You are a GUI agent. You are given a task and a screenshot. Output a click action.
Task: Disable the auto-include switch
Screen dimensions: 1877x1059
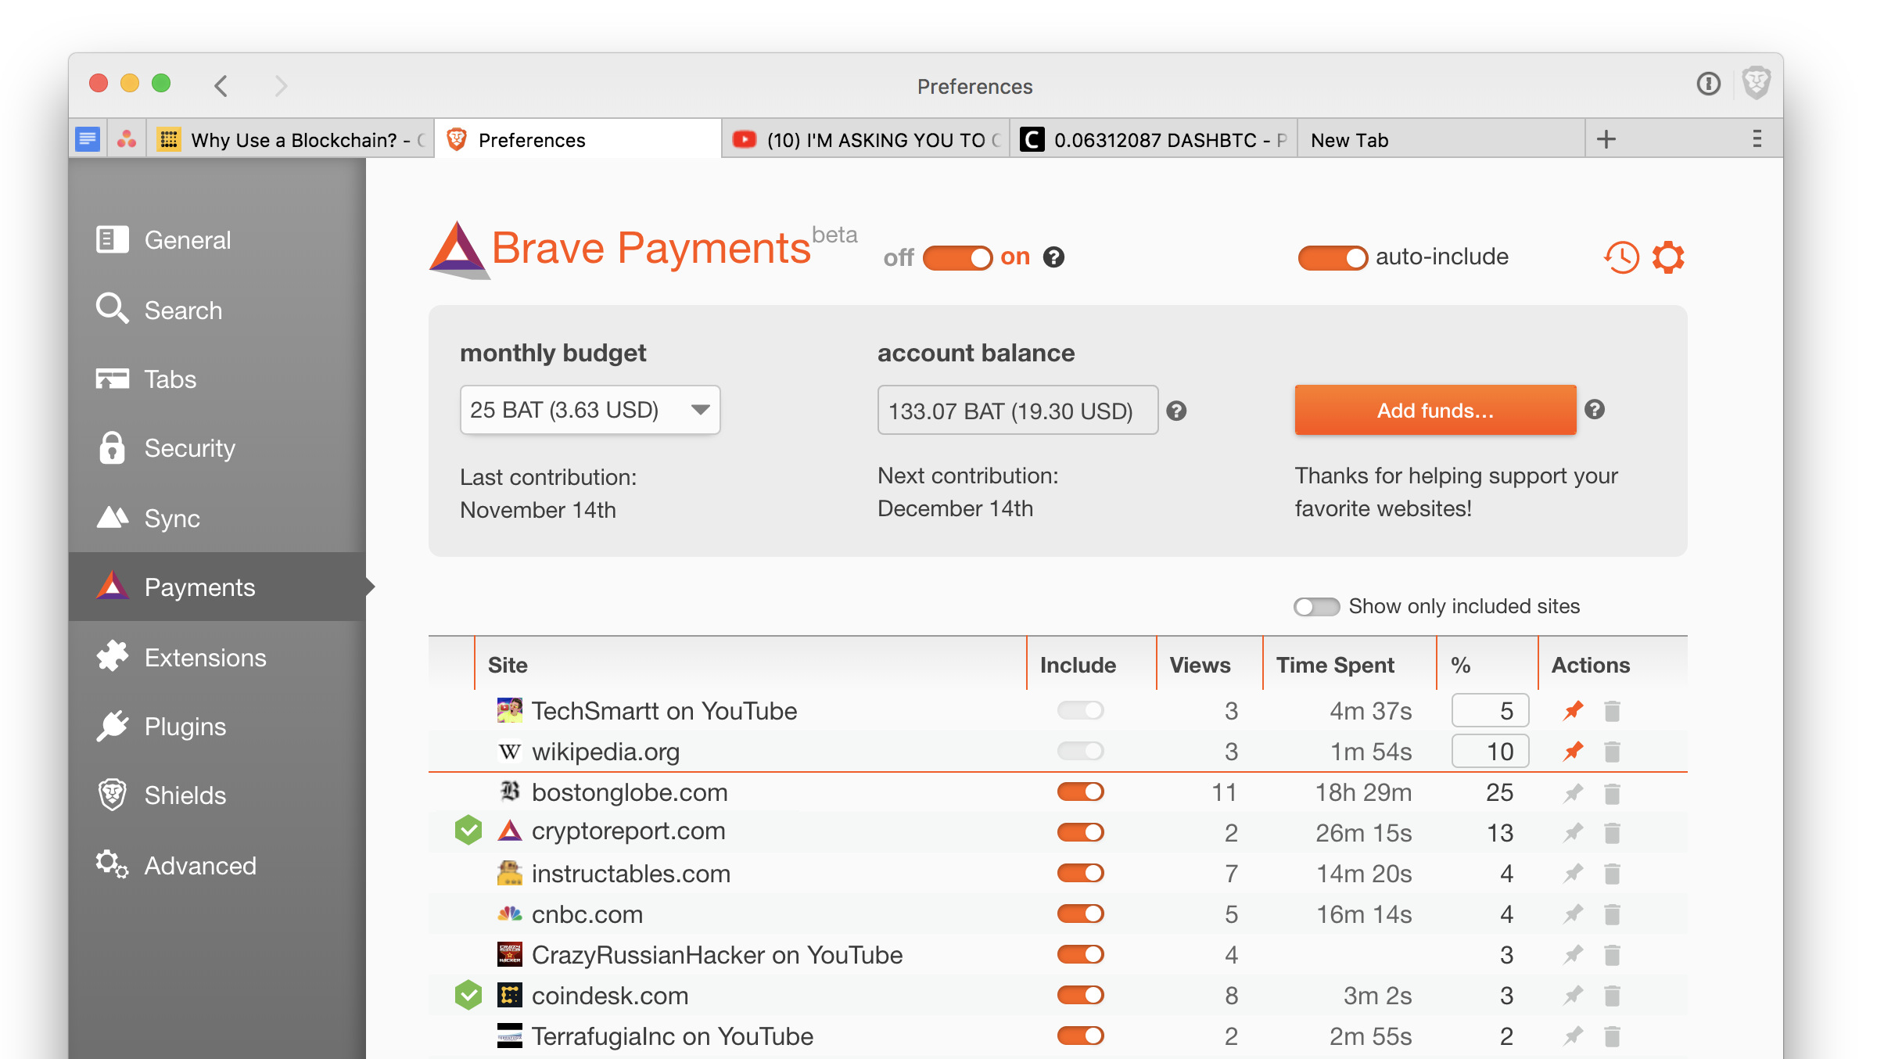(1333, 257)
